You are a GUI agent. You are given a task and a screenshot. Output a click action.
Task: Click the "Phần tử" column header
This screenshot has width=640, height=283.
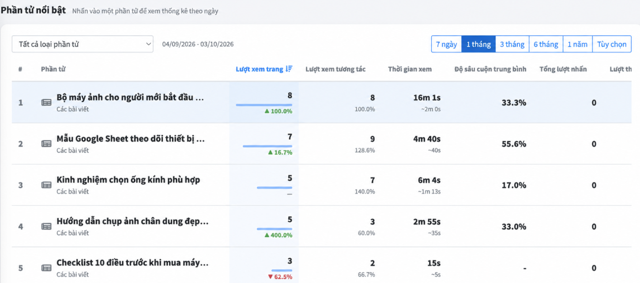tap(53, 69)
